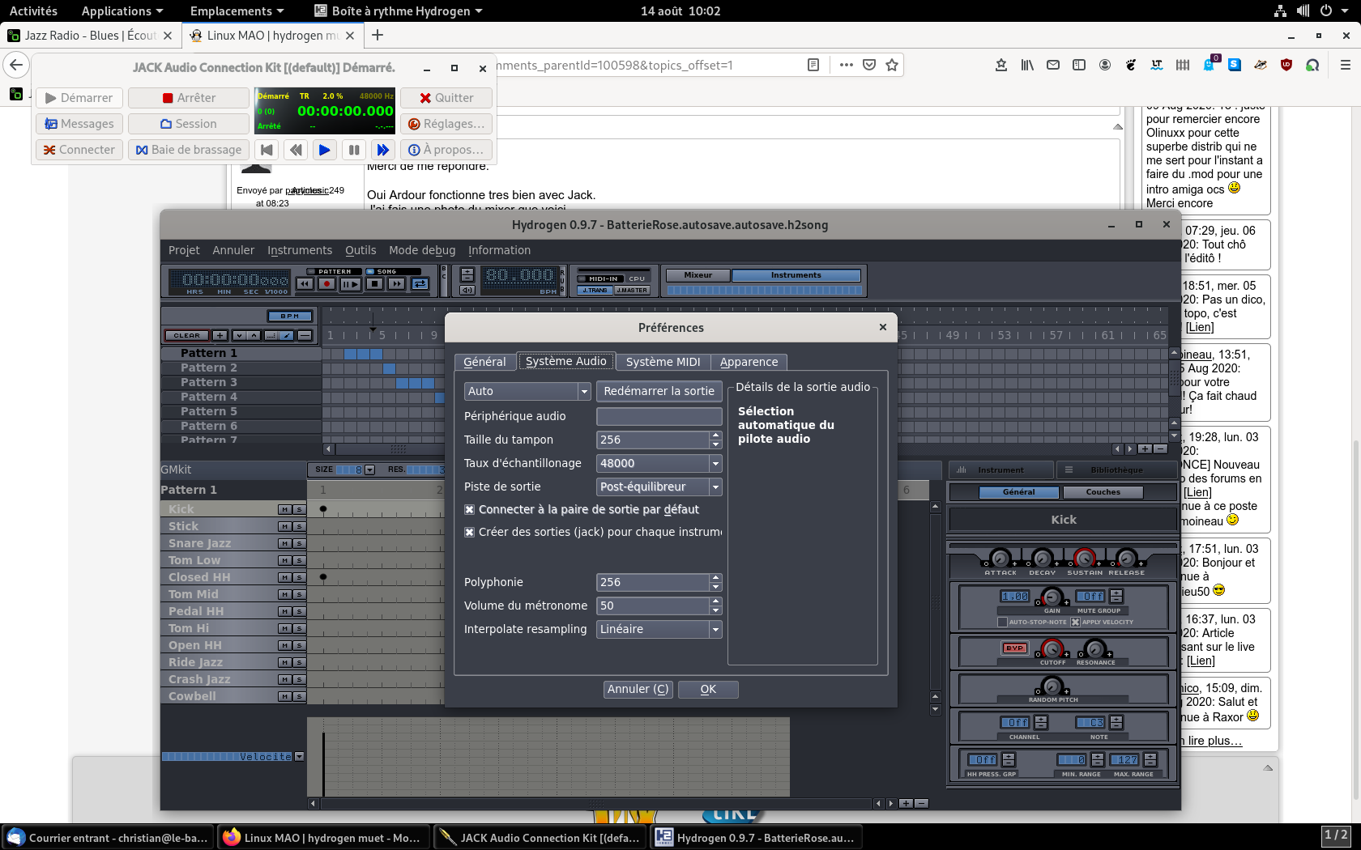Toggle loop song mode in Hydrogen
The height and width of the screenshot is (850, 1361).
(420, 283)
